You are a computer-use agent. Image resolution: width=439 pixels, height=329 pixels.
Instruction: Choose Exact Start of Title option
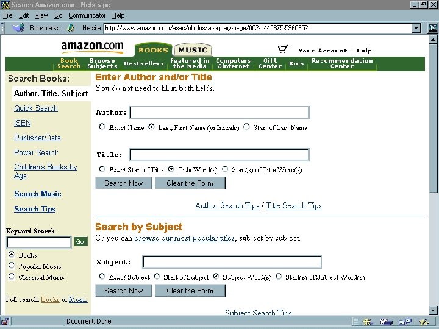tap(102, 169)
